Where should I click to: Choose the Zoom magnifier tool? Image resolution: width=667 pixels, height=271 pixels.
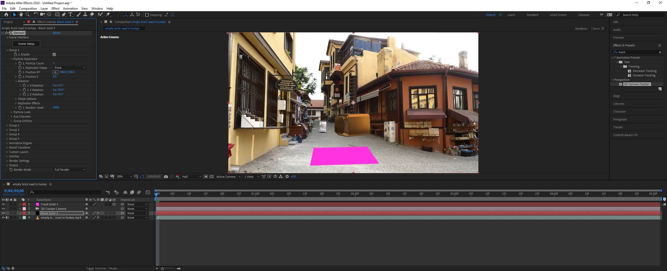tap(28, 15)
